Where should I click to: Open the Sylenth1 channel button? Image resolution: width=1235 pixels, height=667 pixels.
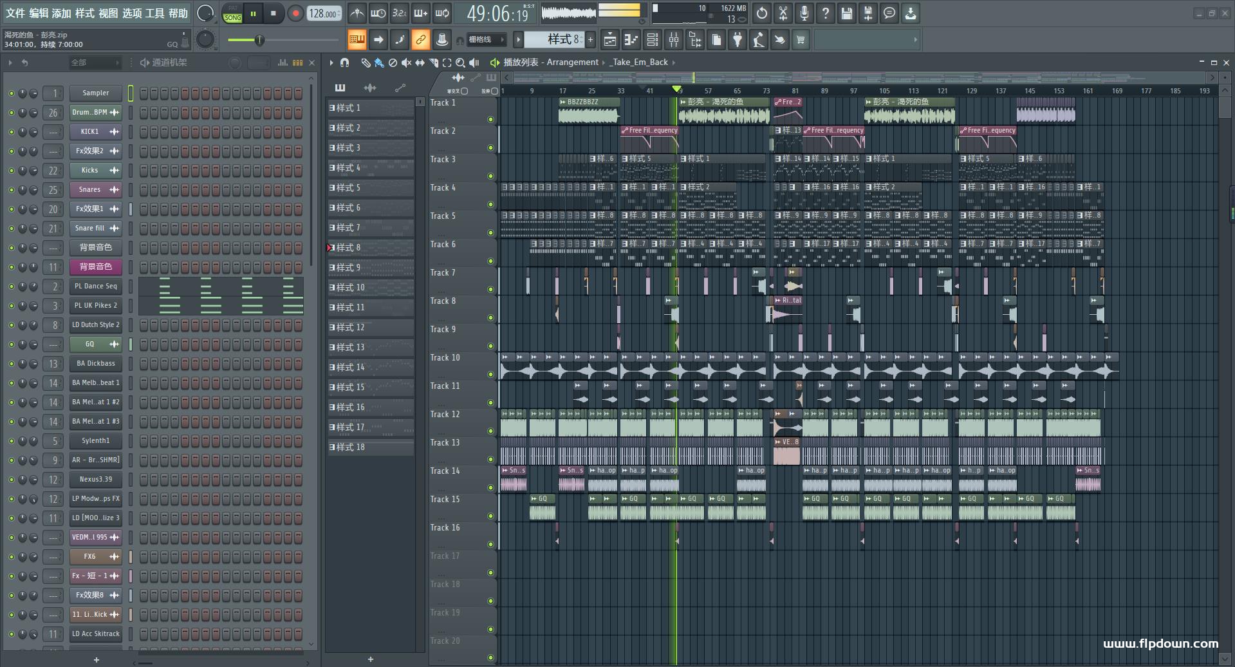[96, 440]
